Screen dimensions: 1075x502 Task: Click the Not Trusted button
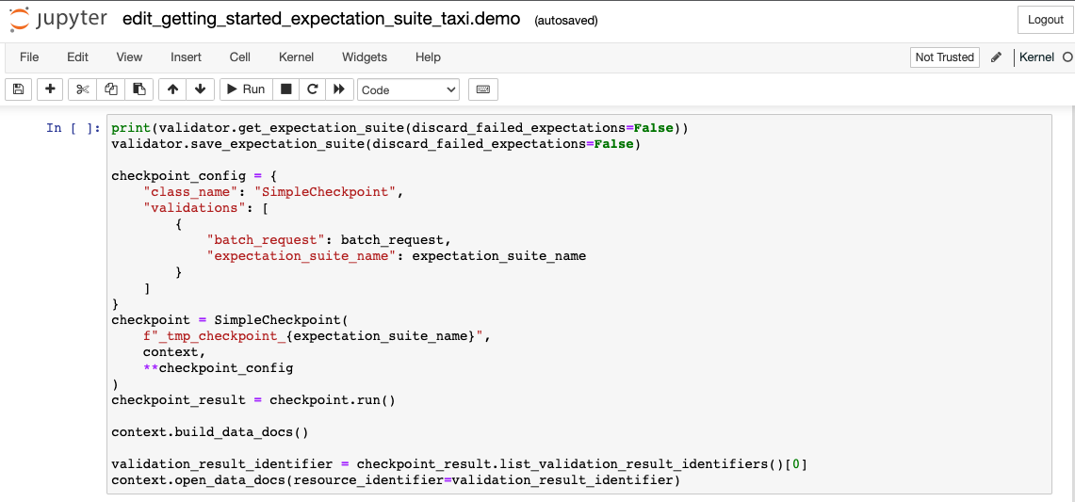(944, 57)
